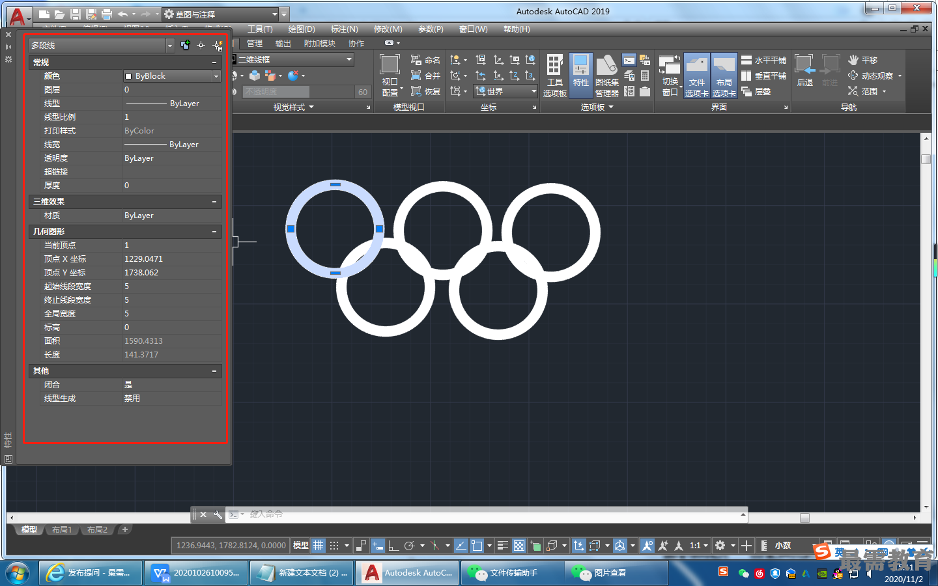The height and width of the screenshot is (586, 938).
Task: Switch to the 布局1 layout tab
Action: coord(62,530)
